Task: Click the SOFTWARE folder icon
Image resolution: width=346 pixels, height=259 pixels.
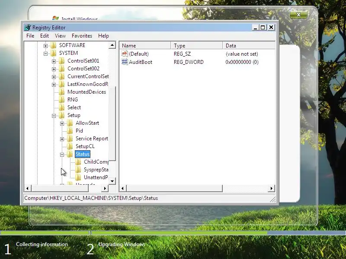Action: coord(53,45)
